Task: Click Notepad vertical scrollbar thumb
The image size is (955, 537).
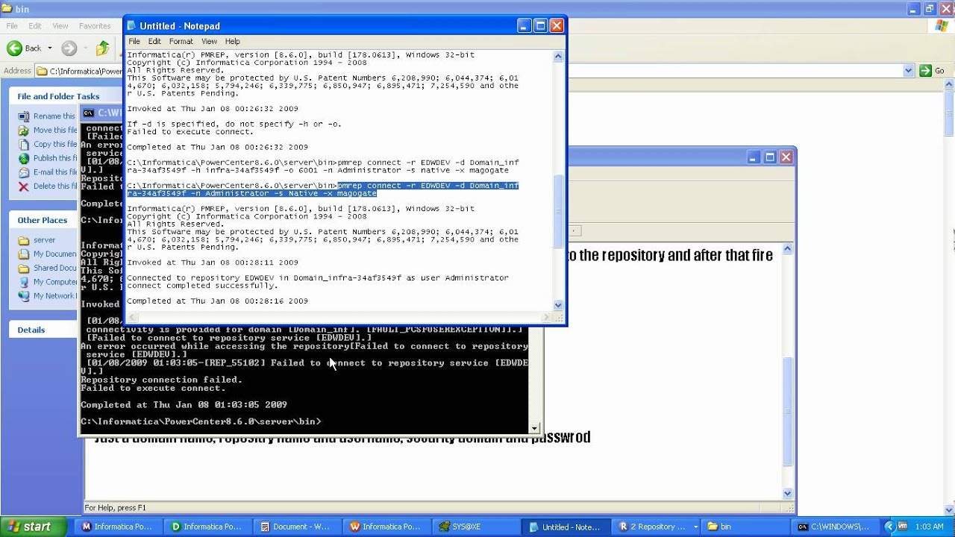Action: click(x=558, y=213)
